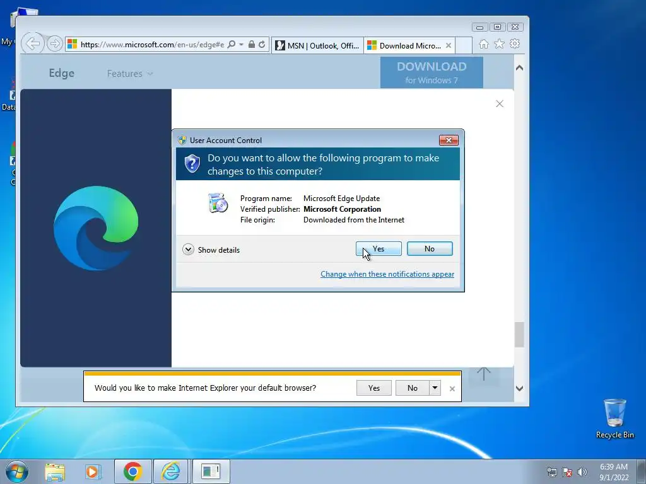Open Change when these notifications appear link

tap(387, 274)
